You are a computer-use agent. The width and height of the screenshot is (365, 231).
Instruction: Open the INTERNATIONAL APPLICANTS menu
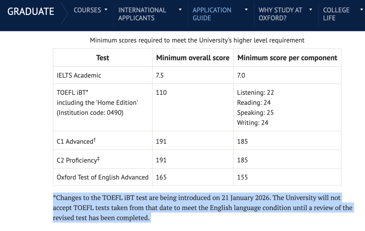click(x=142, y=14)
